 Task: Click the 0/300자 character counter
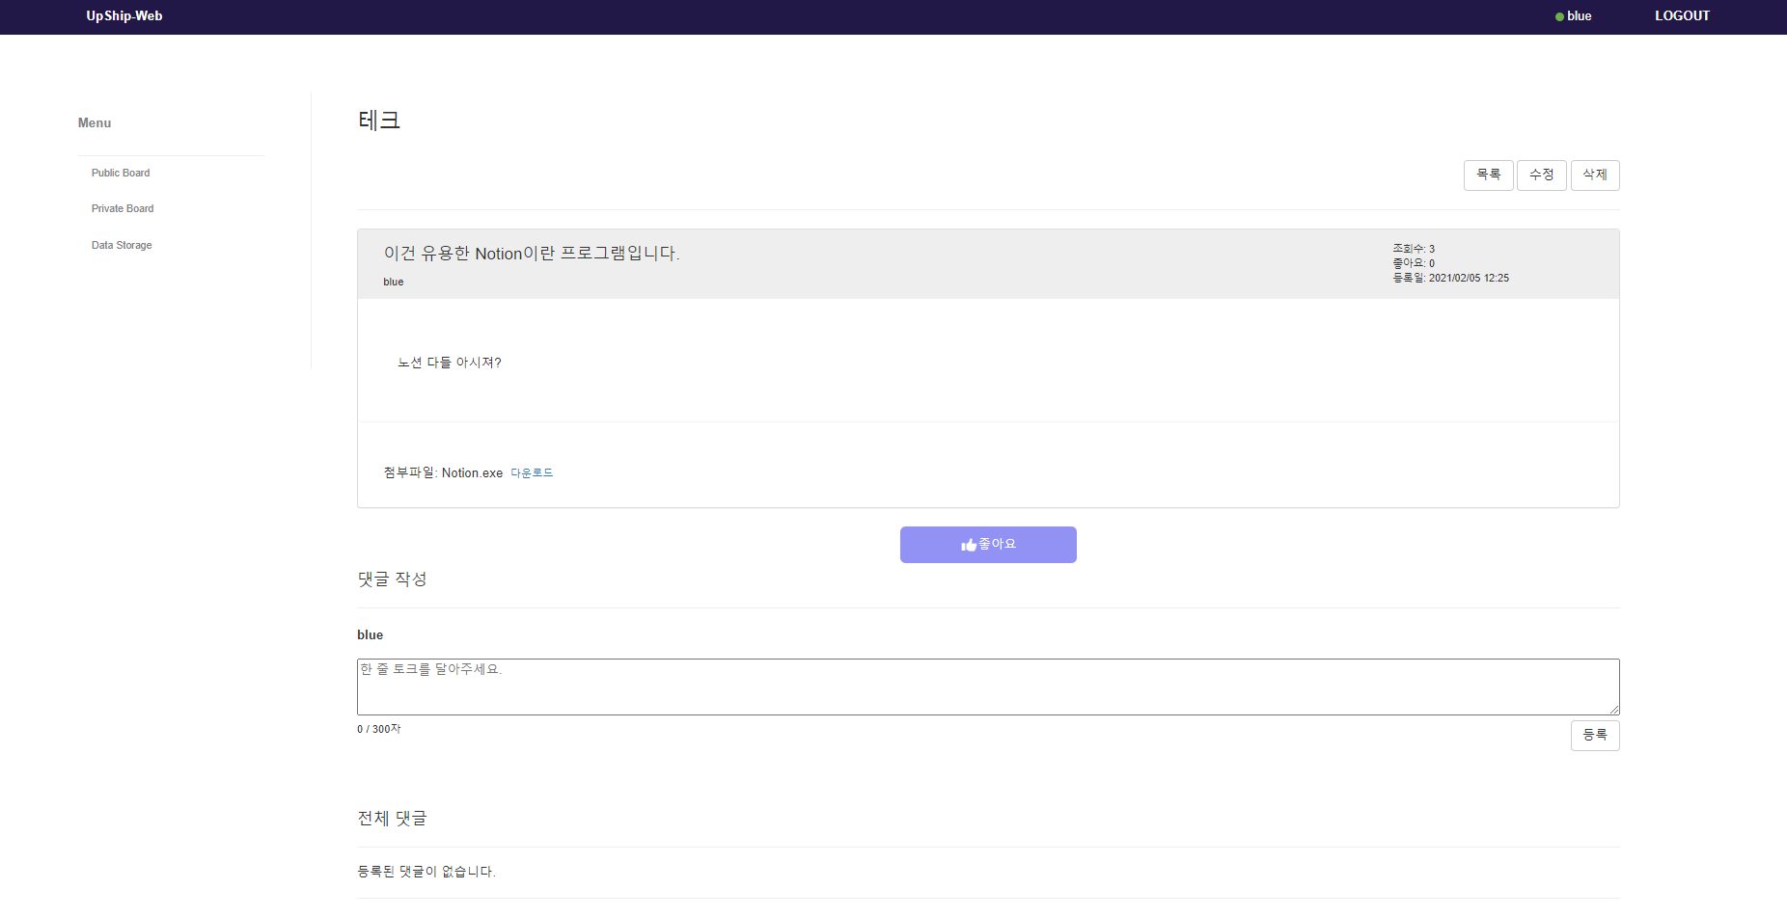(x=378, y=729)
